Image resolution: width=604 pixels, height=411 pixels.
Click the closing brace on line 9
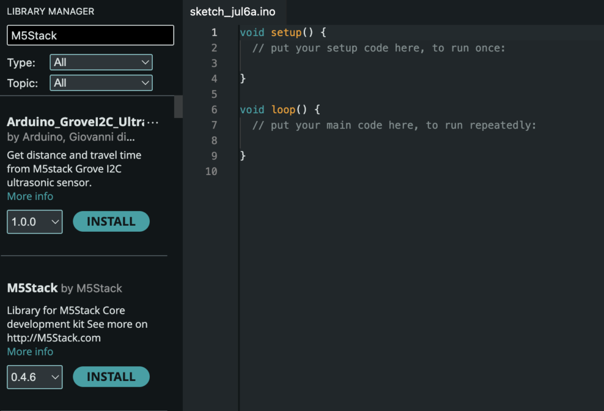coord(242,156)
